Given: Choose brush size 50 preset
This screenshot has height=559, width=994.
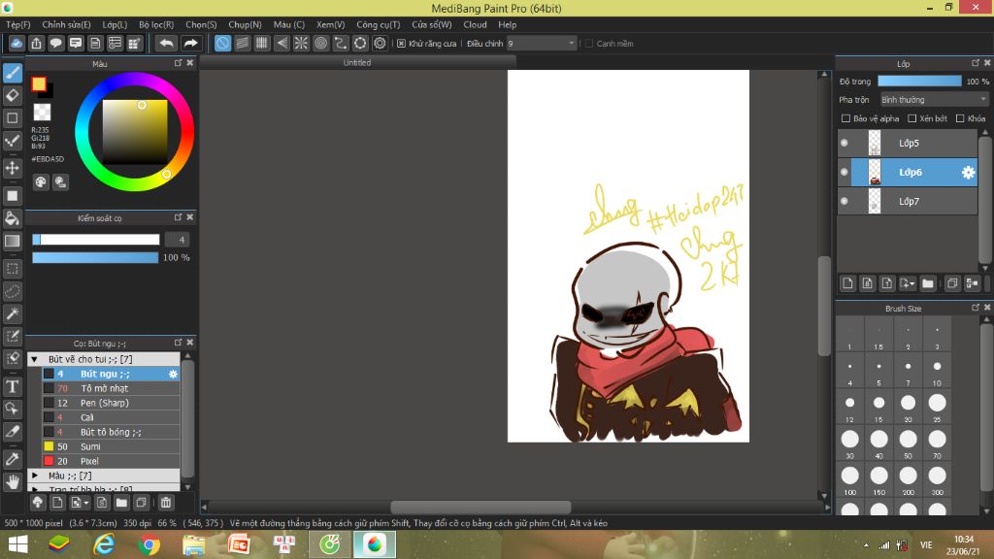Looking at the screenshot, I should [908, 443].
